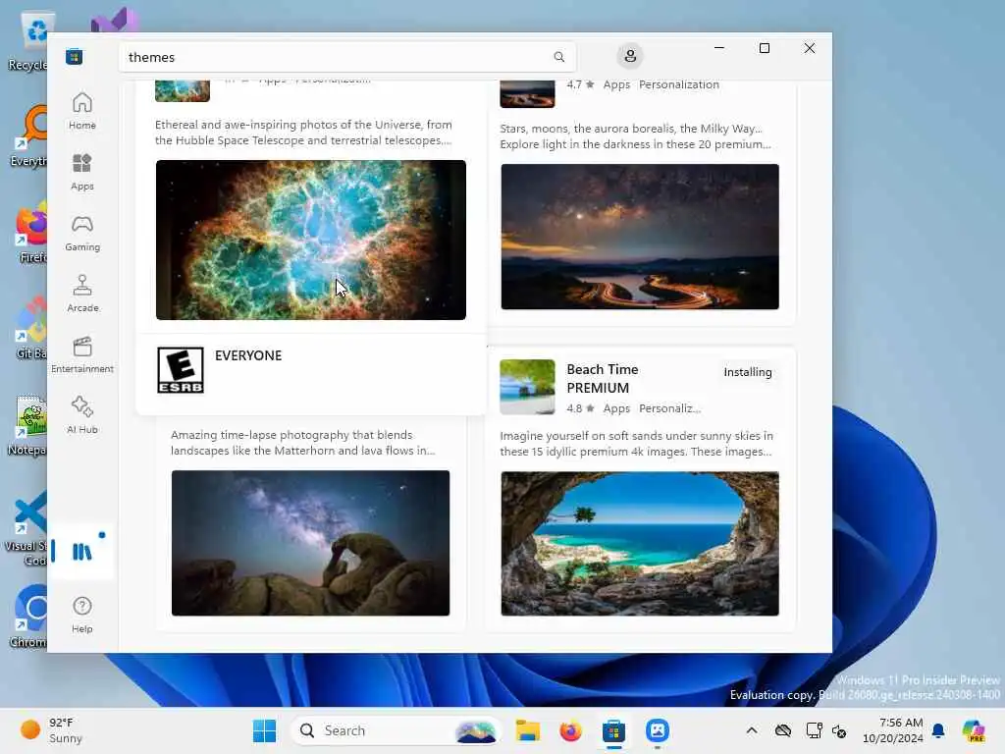1005x754 pixels.
Task: Click the Installing status button
Action: coord(747,372)
